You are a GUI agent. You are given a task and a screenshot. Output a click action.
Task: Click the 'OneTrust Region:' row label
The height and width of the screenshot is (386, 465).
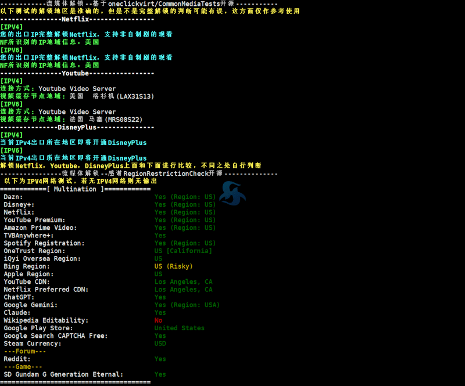click(x=34, y=251)
